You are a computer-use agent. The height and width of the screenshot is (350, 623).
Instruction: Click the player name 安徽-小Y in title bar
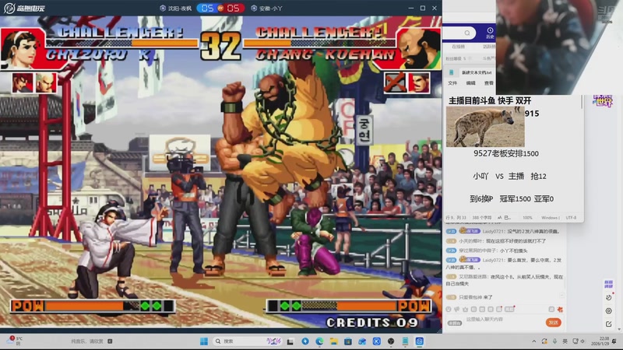click(270, 8)
